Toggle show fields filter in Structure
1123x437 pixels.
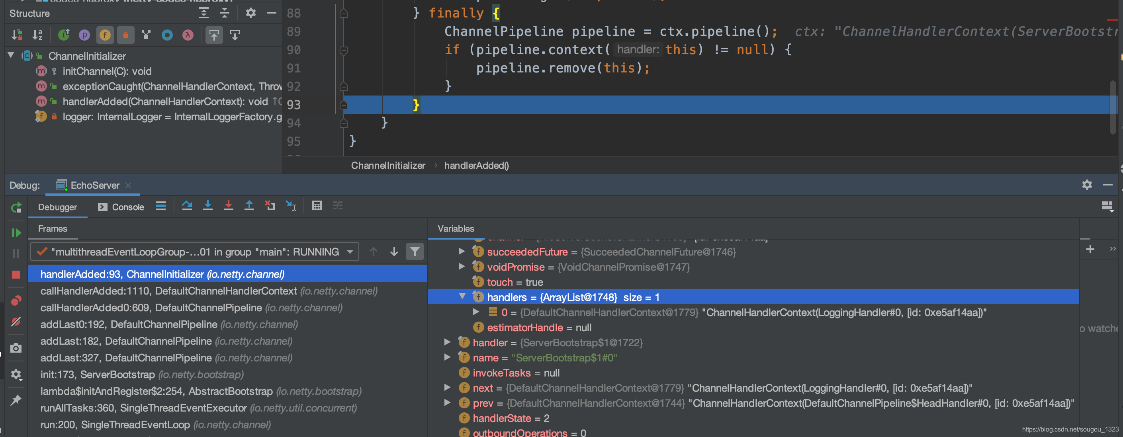[x=105, y=35]
